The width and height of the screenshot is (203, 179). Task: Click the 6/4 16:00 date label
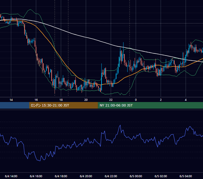point(36,176)
